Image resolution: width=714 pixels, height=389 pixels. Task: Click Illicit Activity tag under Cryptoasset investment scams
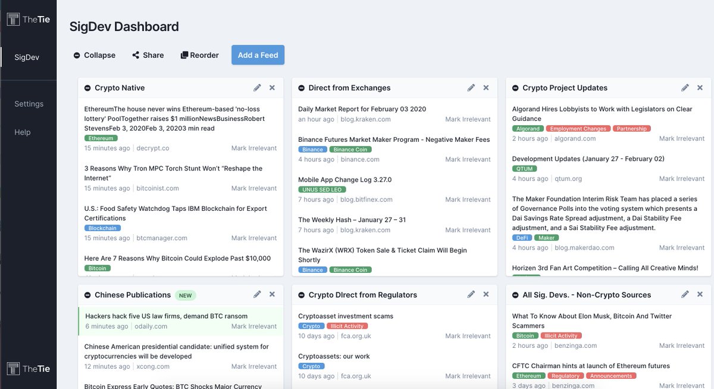pyautogui.click(x=347, y=326)
